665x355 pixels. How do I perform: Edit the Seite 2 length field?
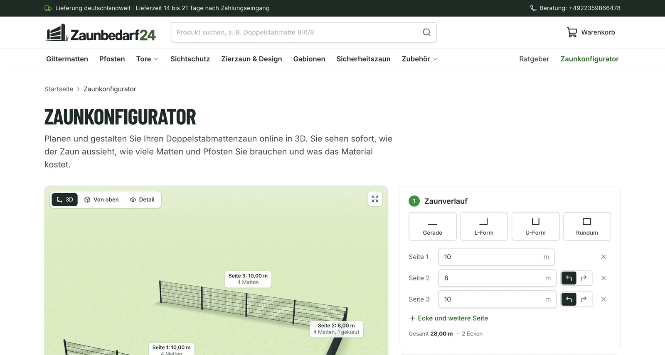pyautogui.click(x=497, y=278)
